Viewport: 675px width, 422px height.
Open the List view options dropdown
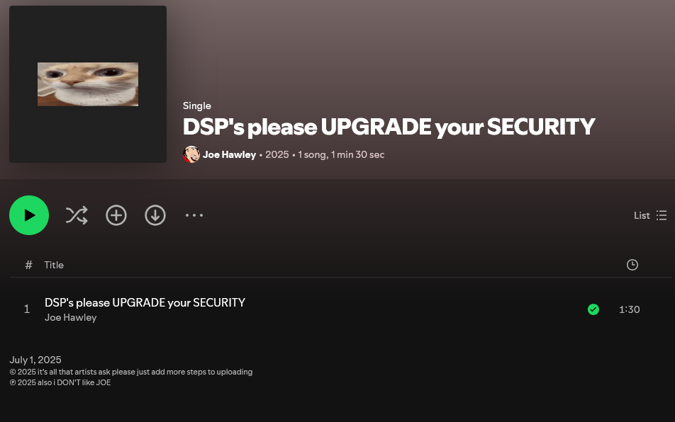pyautogui.click(x=650, y=215)
